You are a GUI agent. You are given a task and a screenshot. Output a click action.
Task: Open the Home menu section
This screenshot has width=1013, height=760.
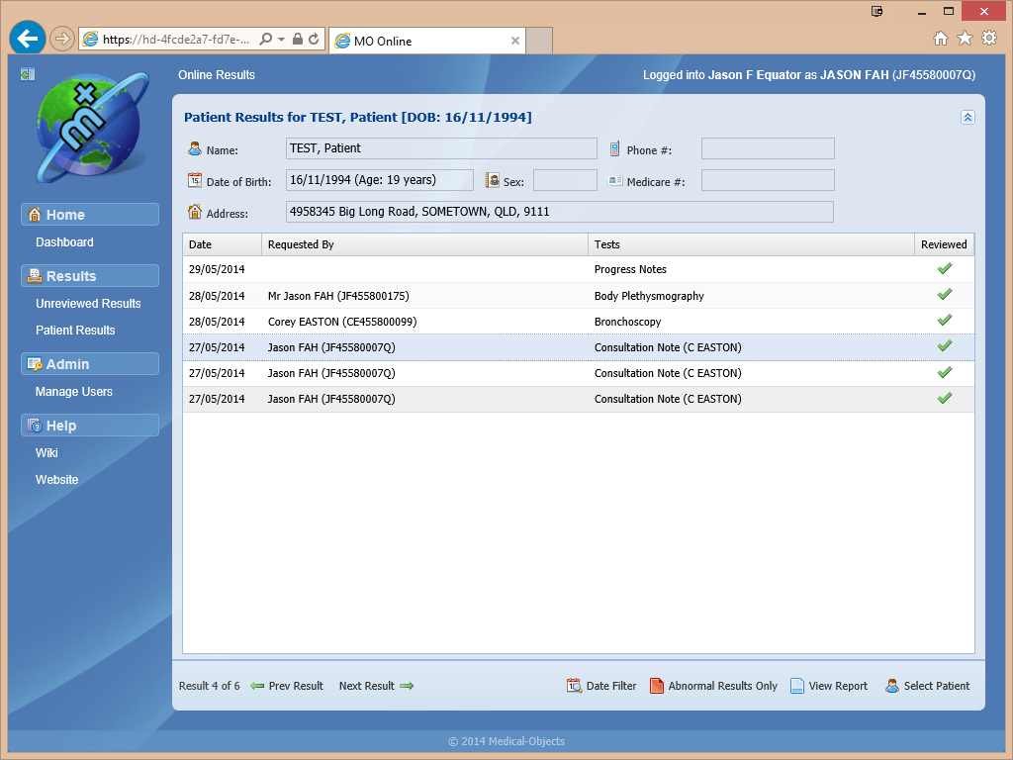pyautogui.click(x=90, y=215)
